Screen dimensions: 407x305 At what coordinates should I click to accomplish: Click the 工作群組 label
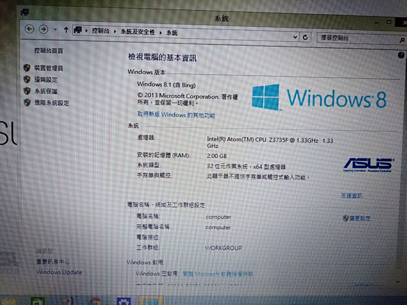pos(148,247)
